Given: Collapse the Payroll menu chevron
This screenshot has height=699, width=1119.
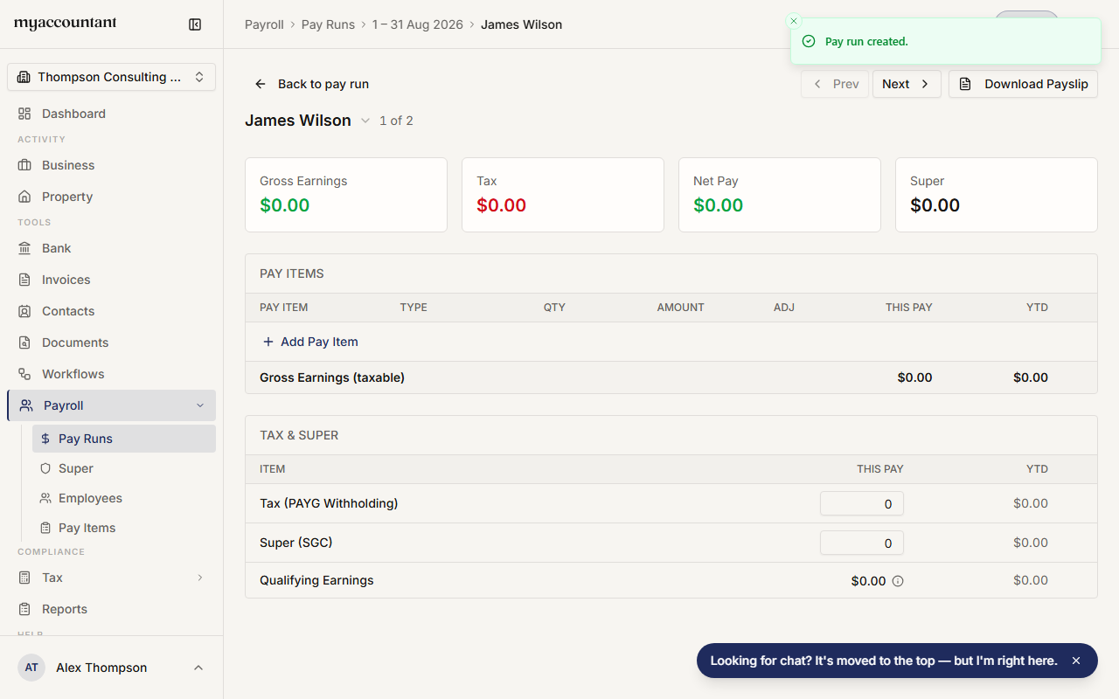Looking at the screenshot, I should coord(200,405).
